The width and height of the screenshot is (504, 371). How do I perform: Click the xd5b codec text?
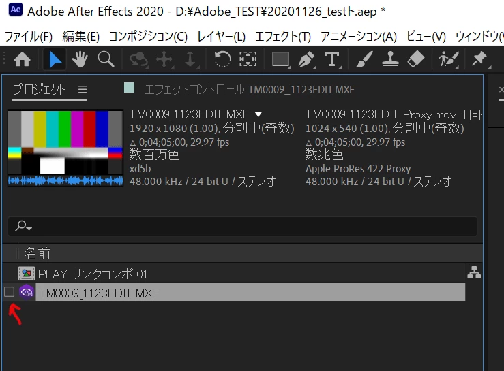click(x=140, y=169)
